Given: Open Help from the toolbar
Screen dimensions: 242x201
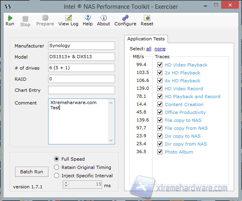Looking at the screenshot, I should (x=87, y=18).
